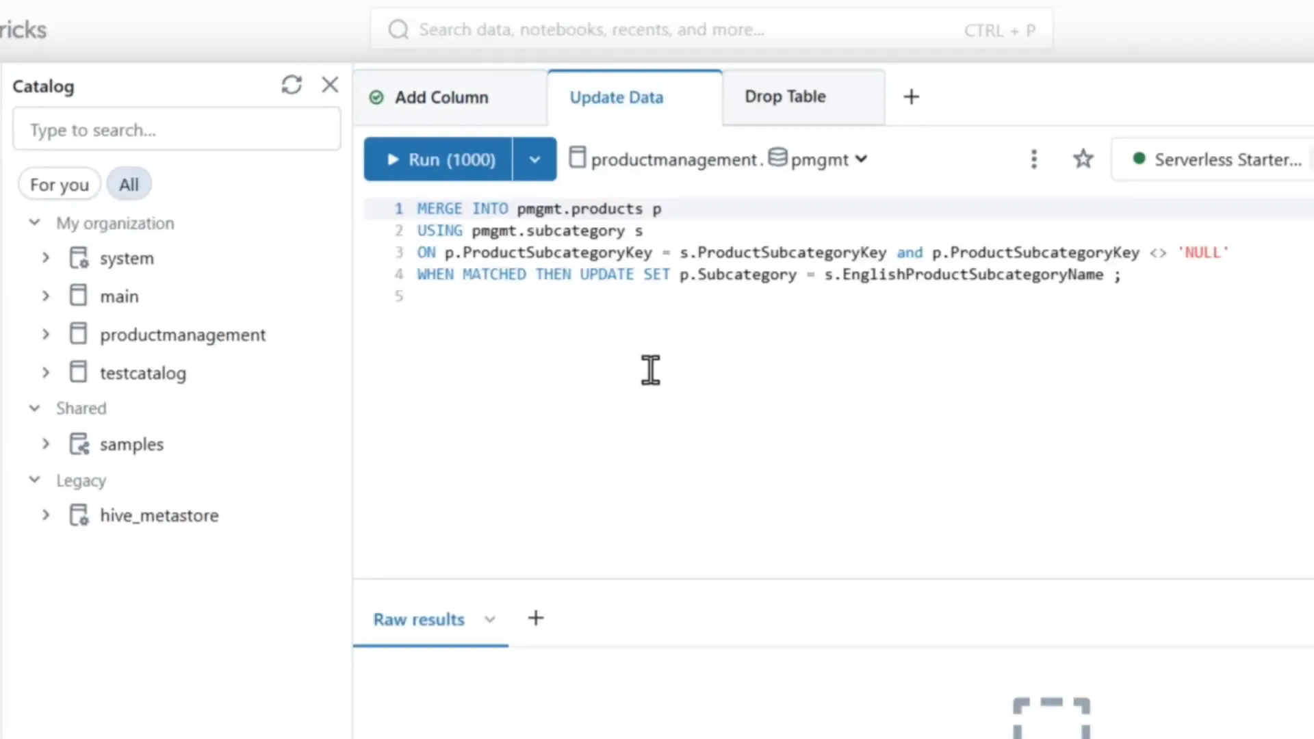The height and width of the screenshot is (739, 1314).
Task: Click the database icon beside pmgmt
Action: click(x=778, y=157)
